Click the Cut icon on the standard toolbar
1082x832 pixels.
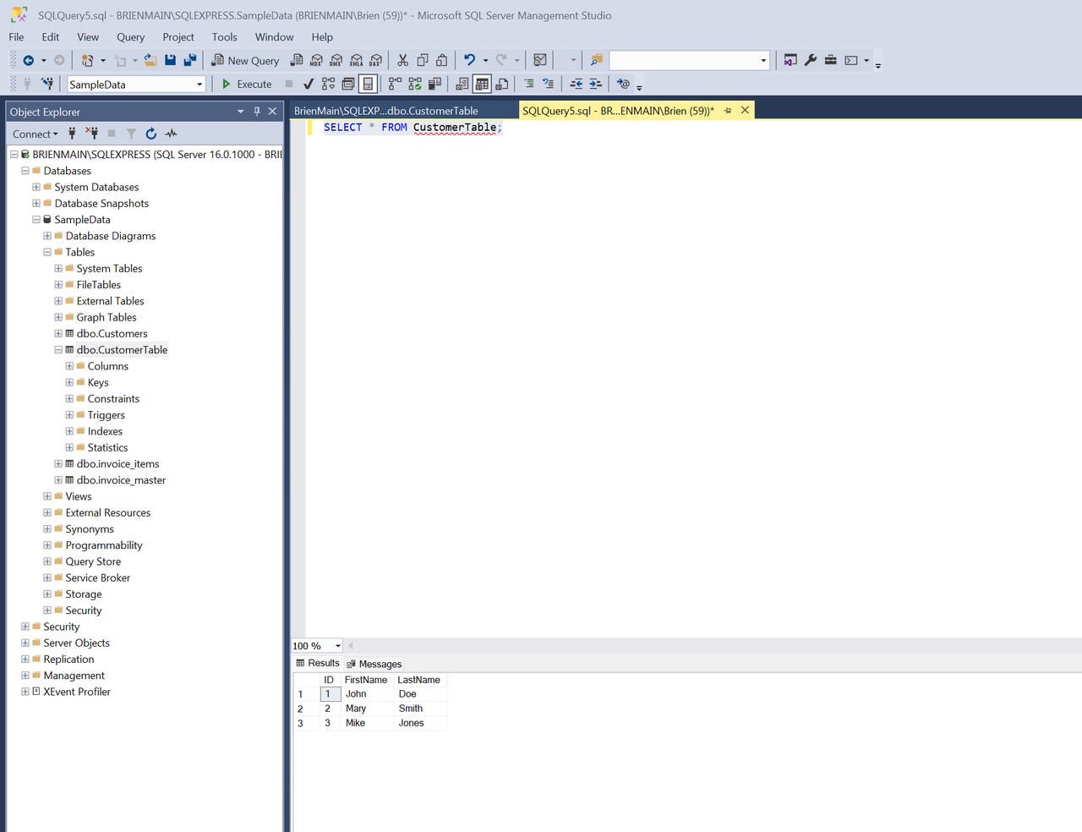pos(404,60)
